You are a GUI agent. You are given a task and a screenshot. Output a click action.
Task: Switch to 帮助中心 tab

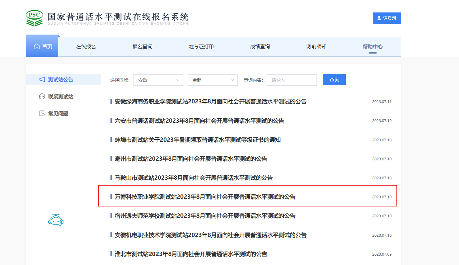[x=372, y=47]
